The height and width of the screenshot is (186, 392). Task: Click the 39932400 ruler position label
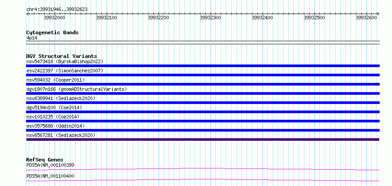point(262,18)
